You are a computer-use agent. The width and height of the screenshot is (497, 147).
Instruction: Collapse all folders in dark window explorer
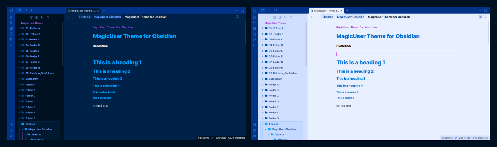48,17
